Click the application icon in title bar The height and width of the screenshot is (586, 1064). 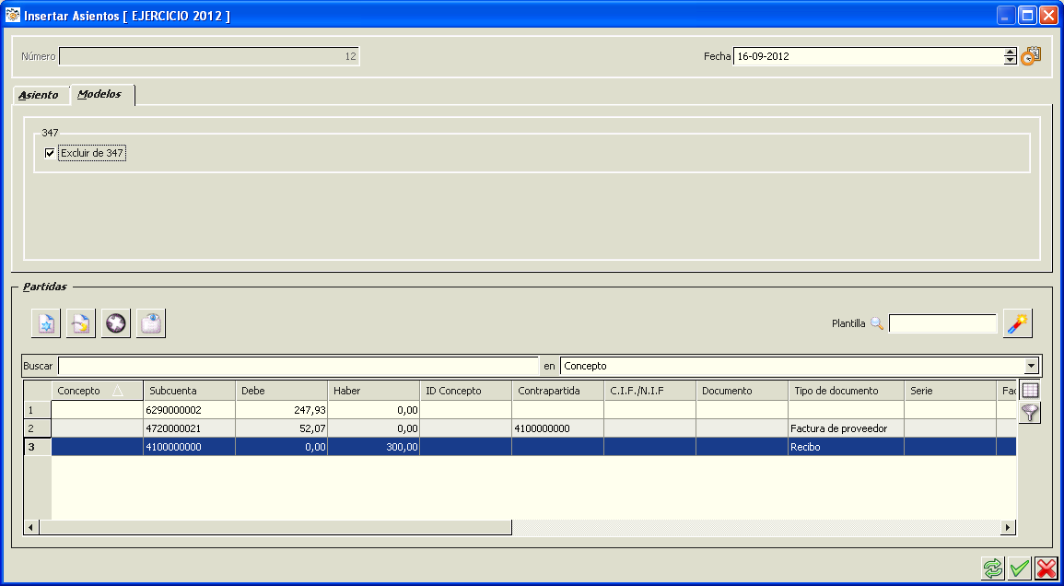pyautogui.click(x=12, y=15)
